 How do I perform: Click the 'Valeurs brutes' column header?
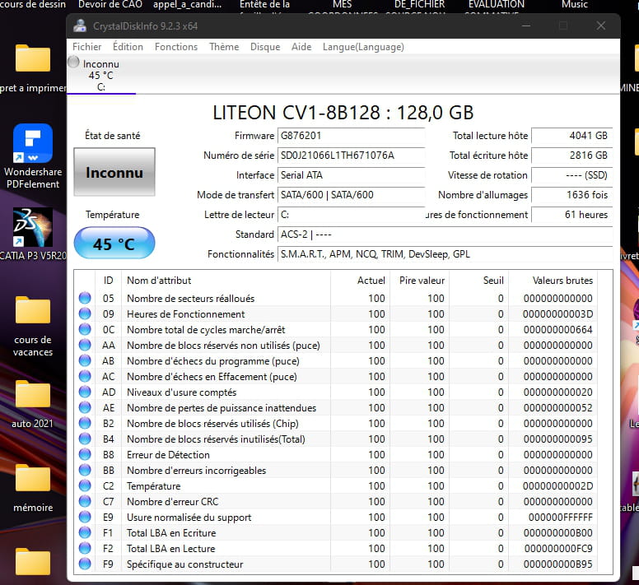coord(562,281)
